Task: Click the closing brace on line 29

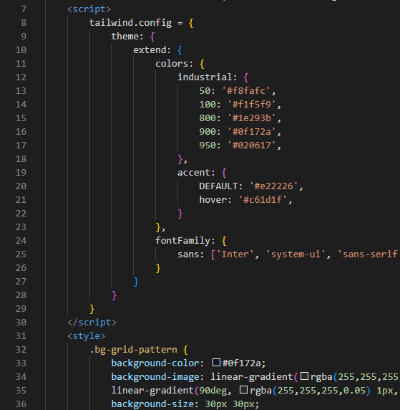Action: (x=92, y=309)
